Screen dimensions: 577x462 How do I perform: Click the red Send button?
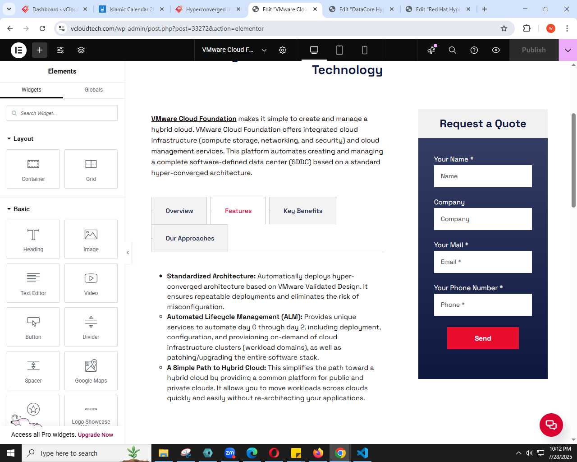pos(483,338)
